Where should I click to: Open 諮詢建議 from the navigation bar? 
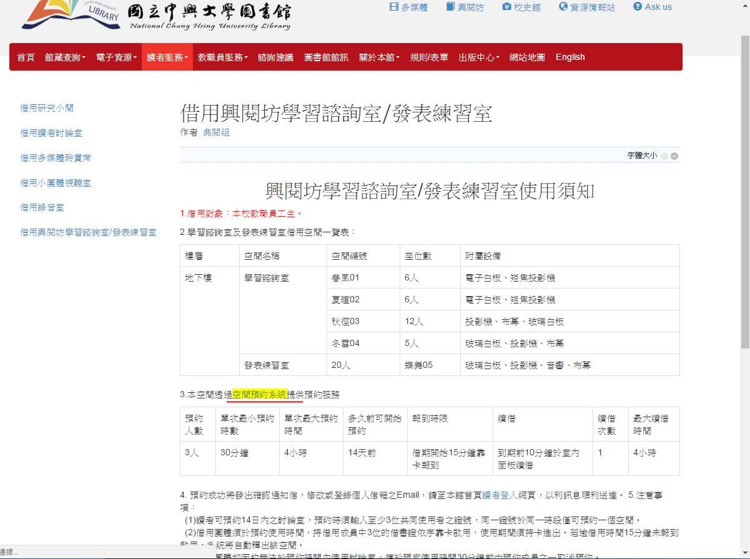pyautogui.click(x=275, y=57)
